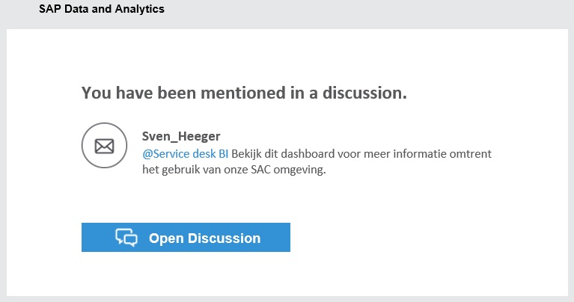
Task: Click the word 'omtrent' in the message
Action: tap(477, 154)
